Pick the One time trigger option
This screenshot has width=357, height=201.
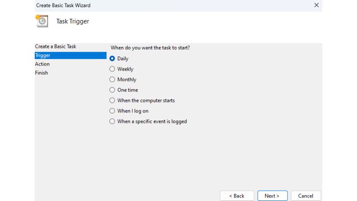112,90
